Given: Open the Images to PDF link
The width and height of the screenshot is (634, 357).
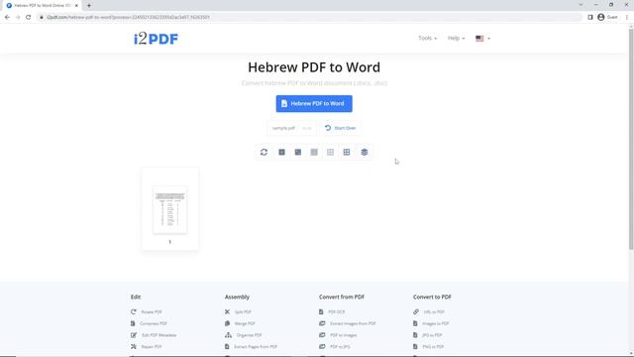Looking at the screenshot, I should (436, 324).
